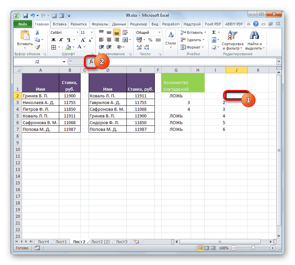Viewport: 295px width, 265px height.
Task: Click the Вставить paste button
Action: coord(25,37)
